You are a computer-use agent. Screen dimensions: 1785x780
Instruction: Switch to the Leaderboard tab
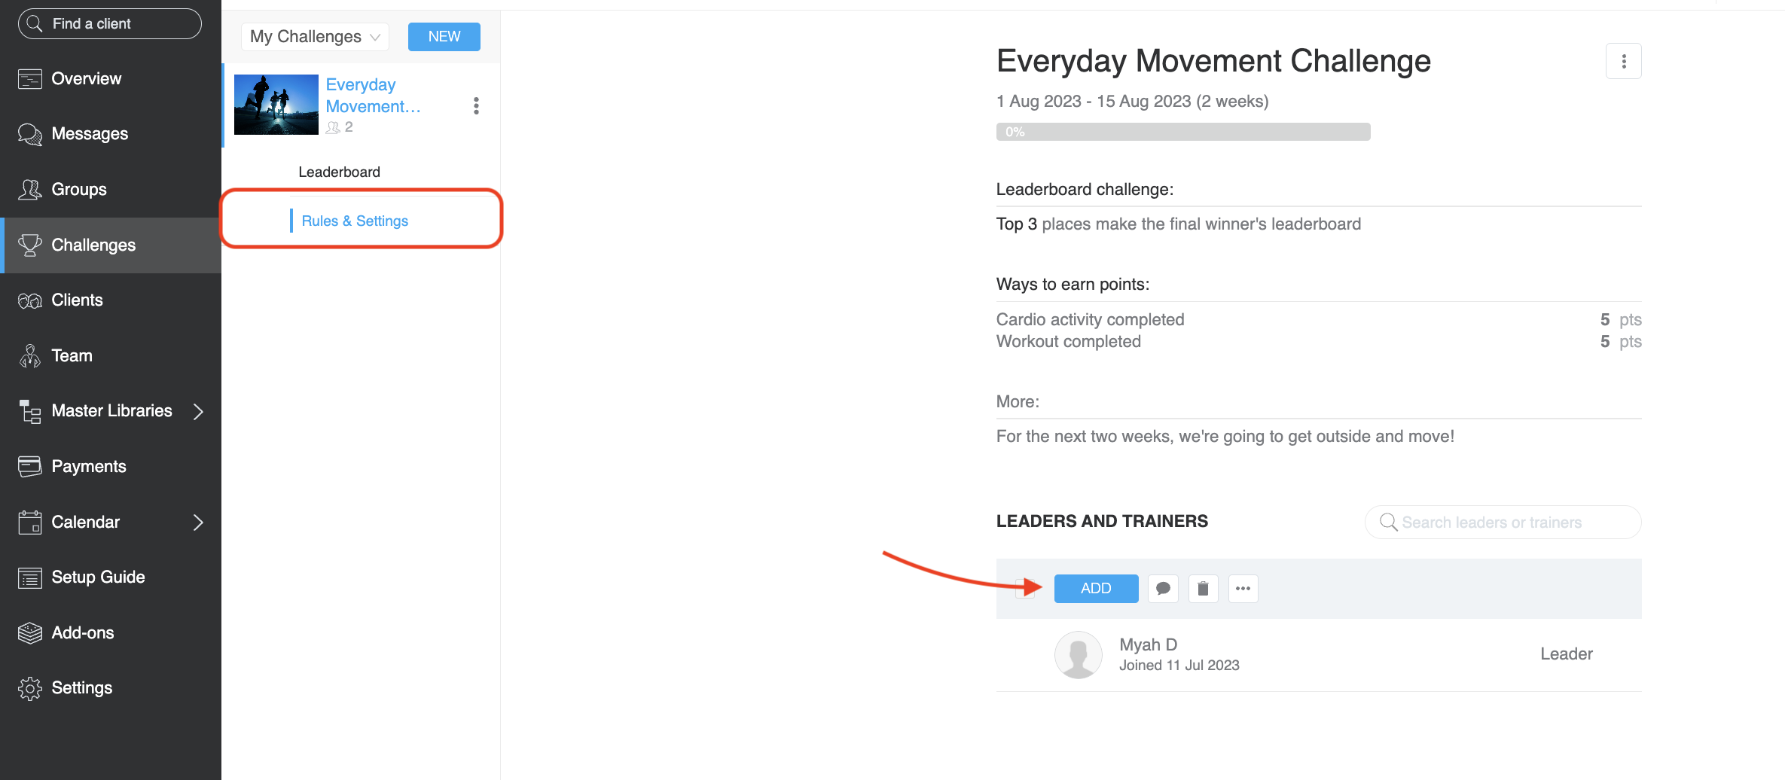click(x=339, y=172)
